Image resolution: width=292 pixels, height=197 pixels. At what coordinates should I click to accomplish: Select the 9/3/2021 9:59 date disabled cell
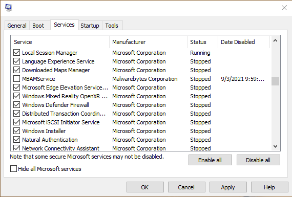click(242, 79)
